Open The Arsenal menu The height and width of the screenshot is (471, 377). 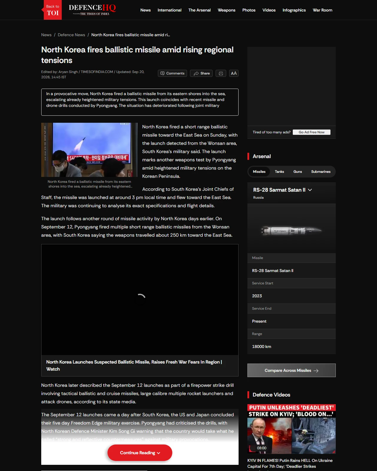tap(199, 10)
